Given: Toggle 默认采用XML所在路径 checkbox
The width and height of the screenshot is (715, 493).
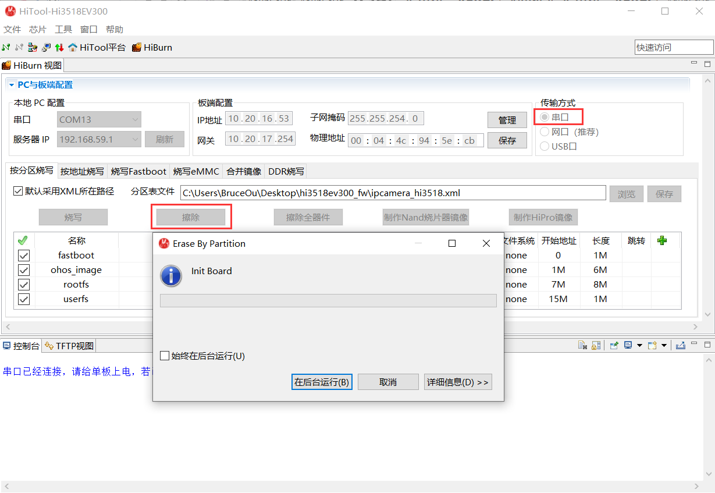Looking at the screenshot, I should point(18,191).
